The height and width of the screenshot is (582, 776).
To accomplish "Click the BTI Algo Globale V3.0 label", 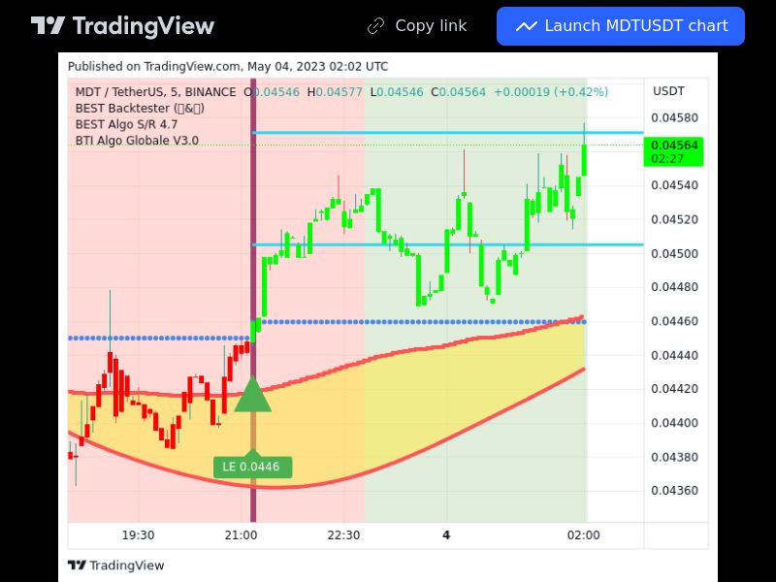I will [137, 141].
